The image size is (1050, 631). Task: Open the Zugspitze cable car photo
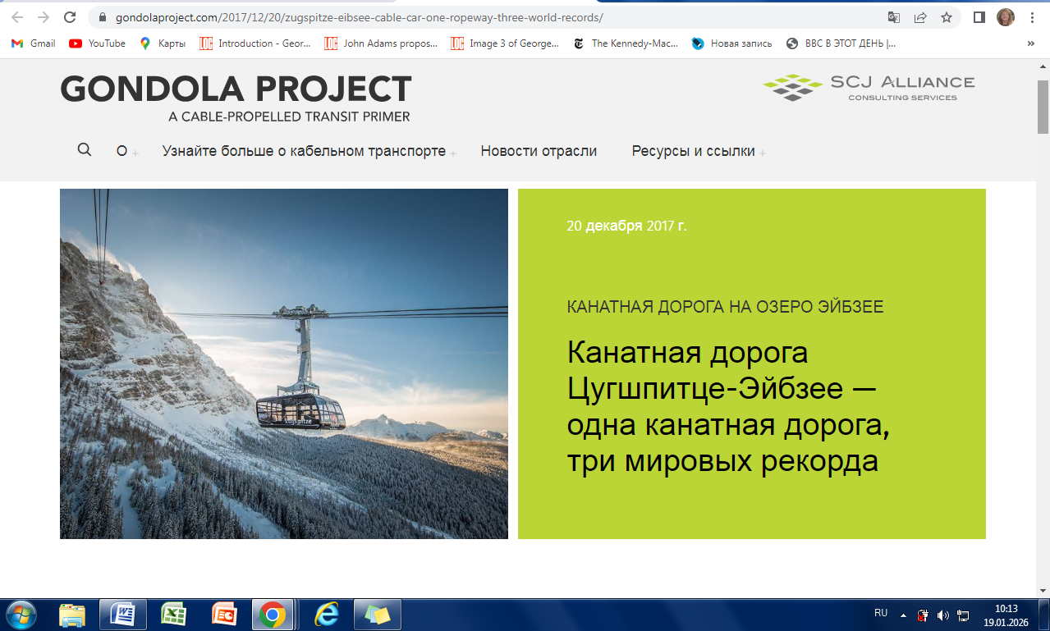284,364
